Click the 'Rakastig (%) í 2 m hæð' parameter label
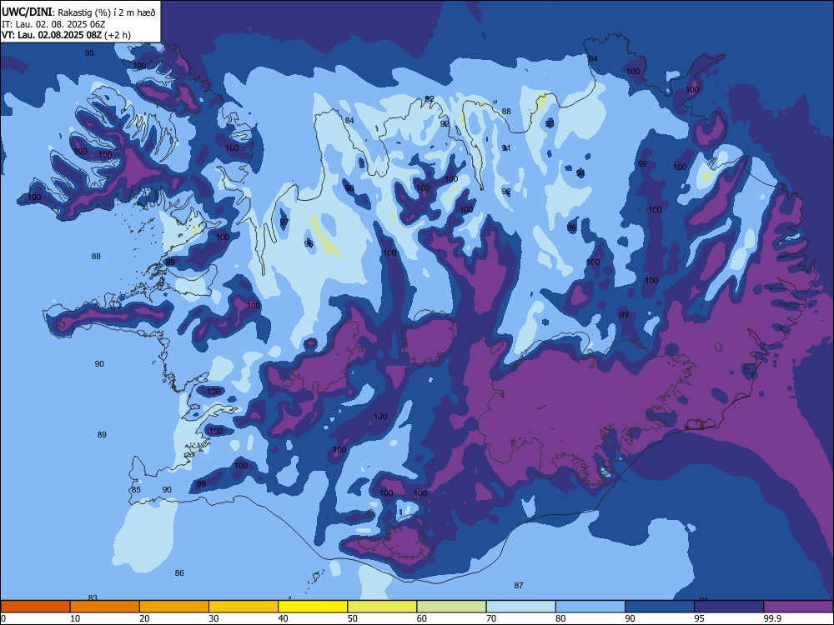The image size is (834, 625). coord(107,12)
